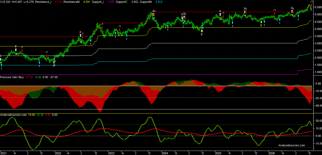Click -40.00 on the pressure axis
This screenshot has height=155, width=322.
318,106
